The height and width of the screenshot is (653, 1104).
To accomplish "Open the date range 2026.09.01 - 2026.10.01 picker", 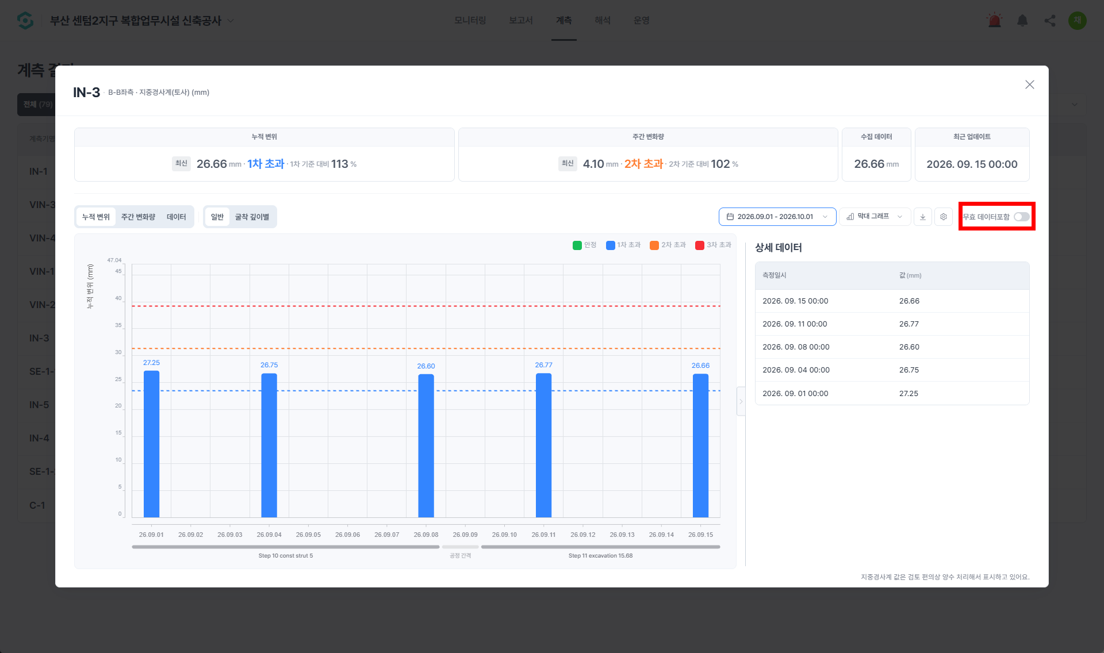I will tap(777, 217).
